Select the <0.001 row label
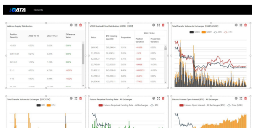The width and height of the screenshot is (257, 134). (x=13, y=46)
